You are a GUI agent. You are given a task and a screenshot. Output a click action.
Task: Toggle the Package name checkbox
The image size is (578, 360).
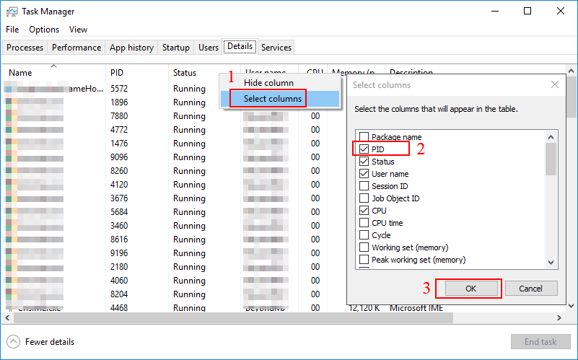pyautogui.click(x=364, y=136)
